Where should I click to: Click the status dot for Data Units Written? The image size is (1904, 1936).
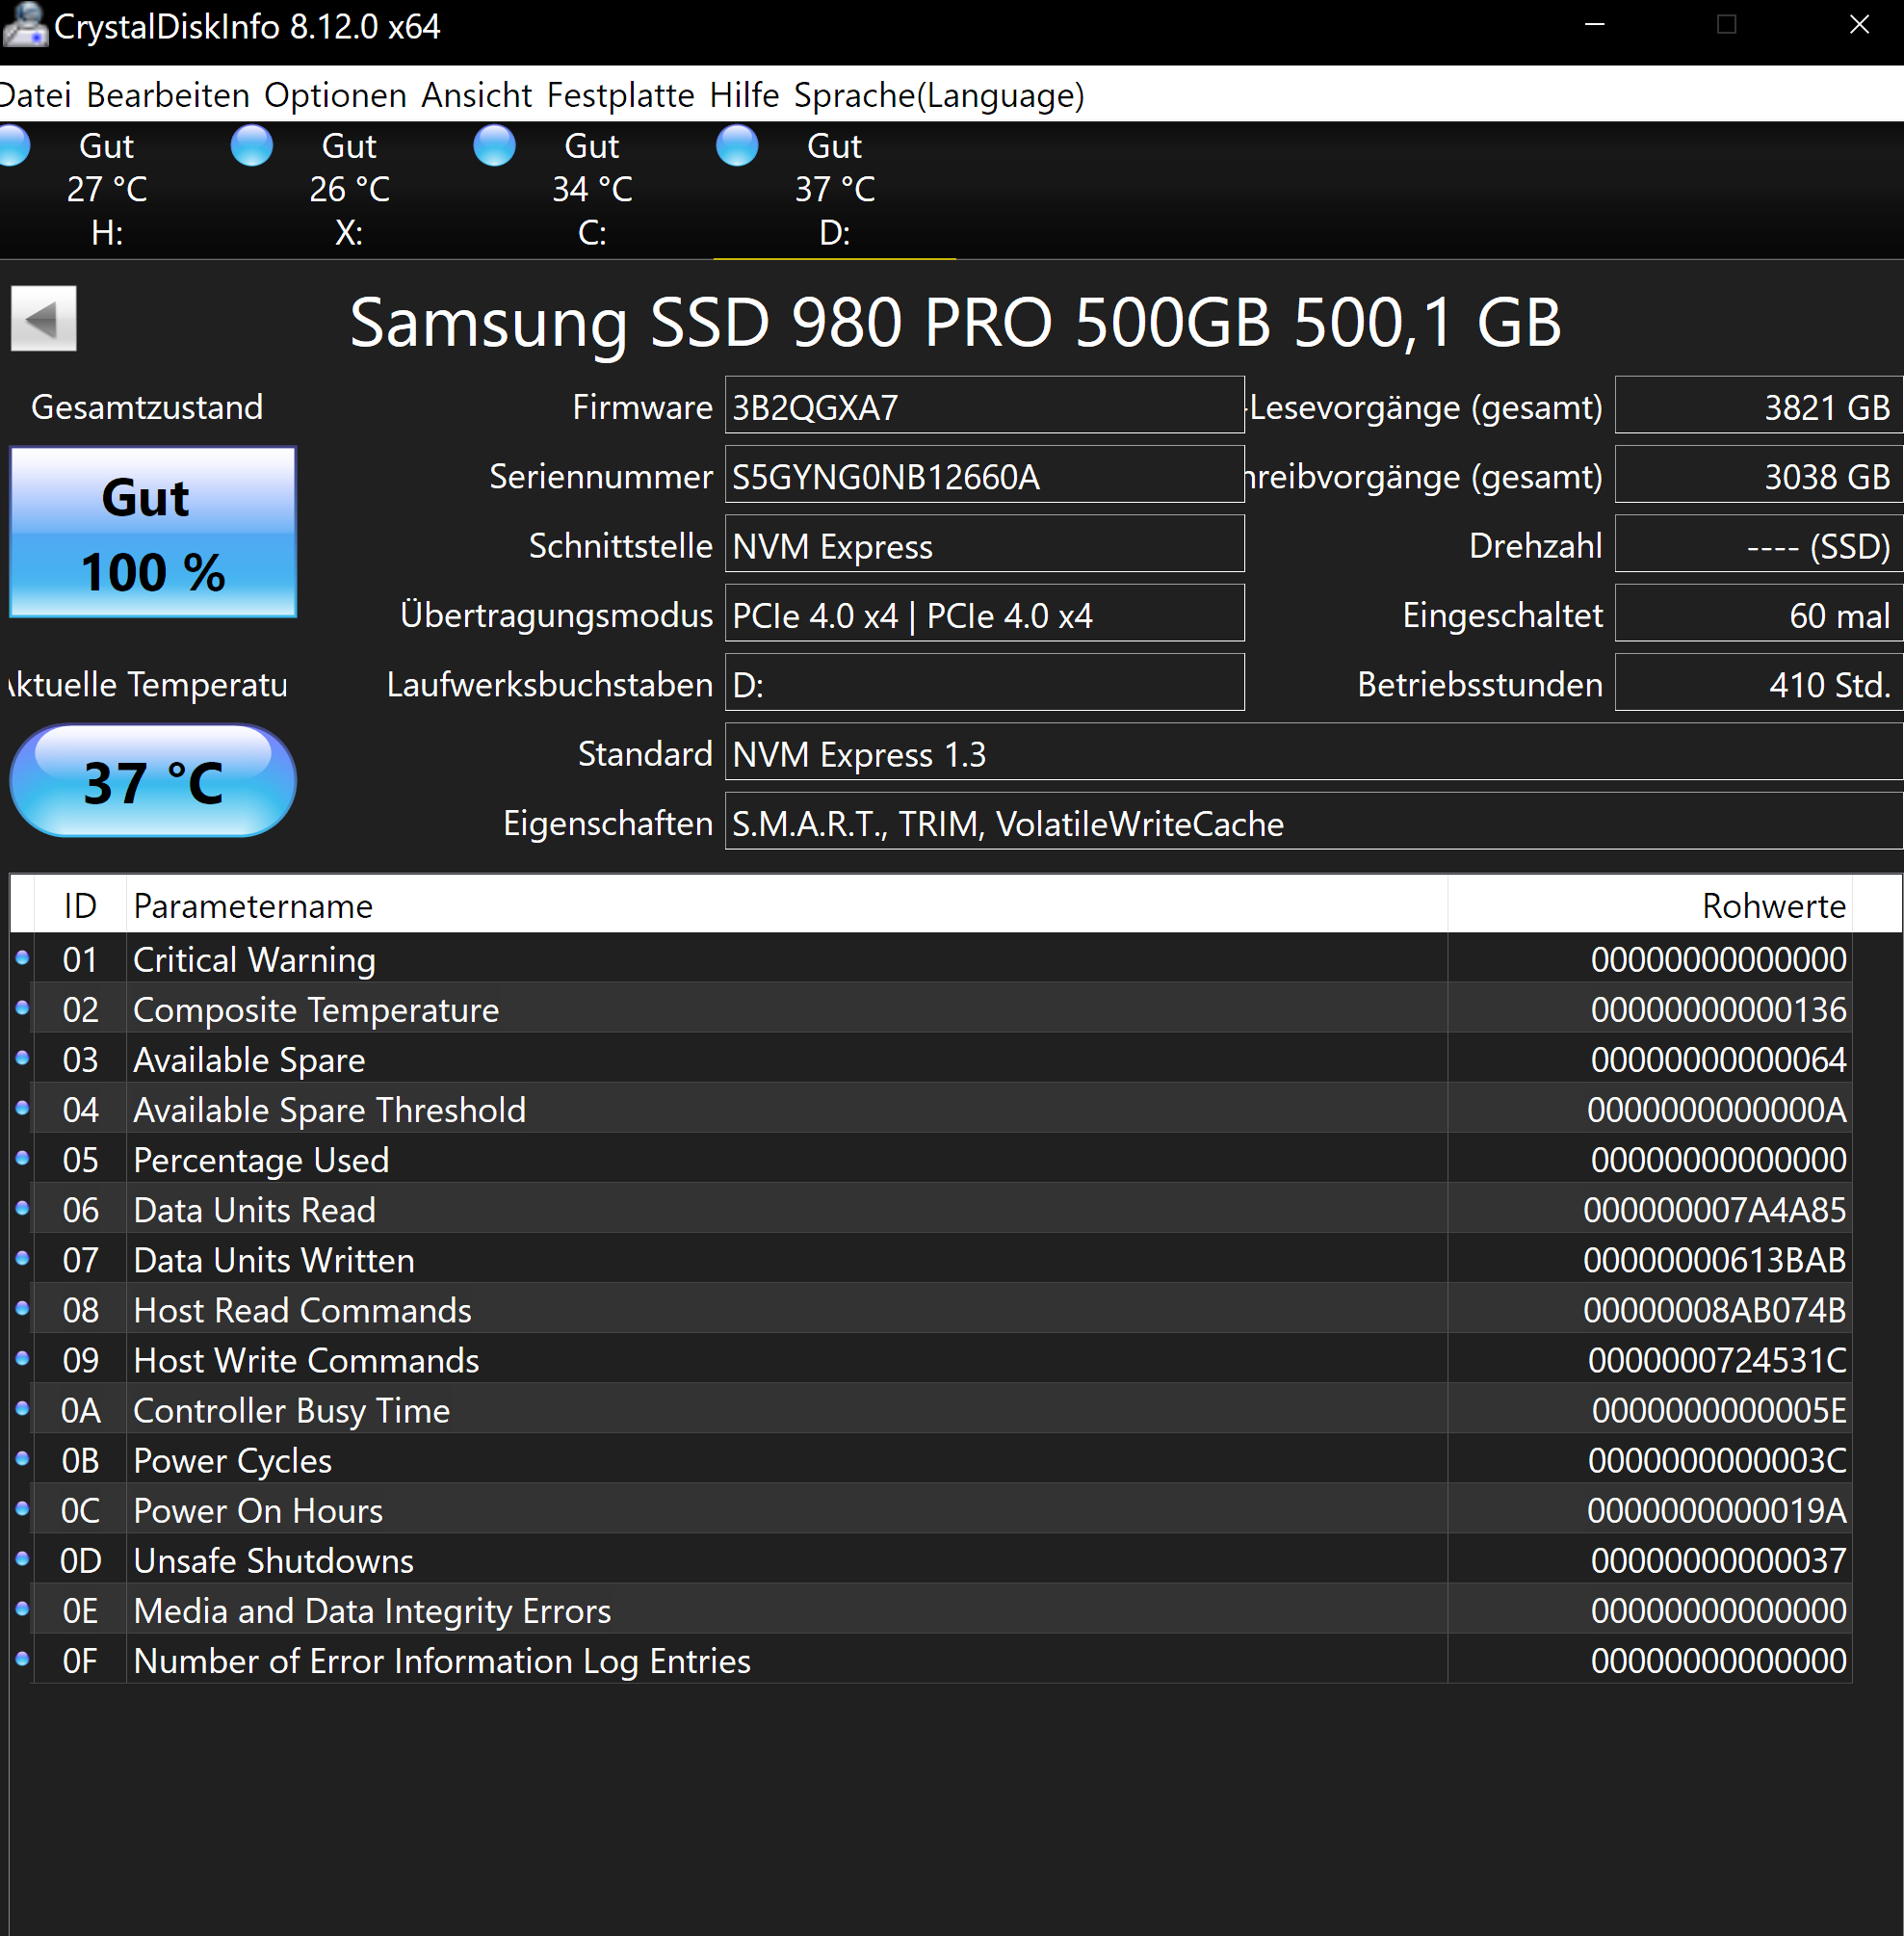tap(22, 1258)
